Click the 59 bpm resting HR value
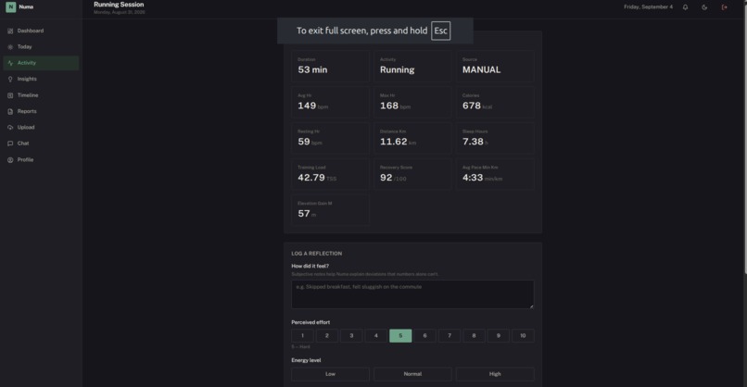747x387 pixels. pos(310,142)
